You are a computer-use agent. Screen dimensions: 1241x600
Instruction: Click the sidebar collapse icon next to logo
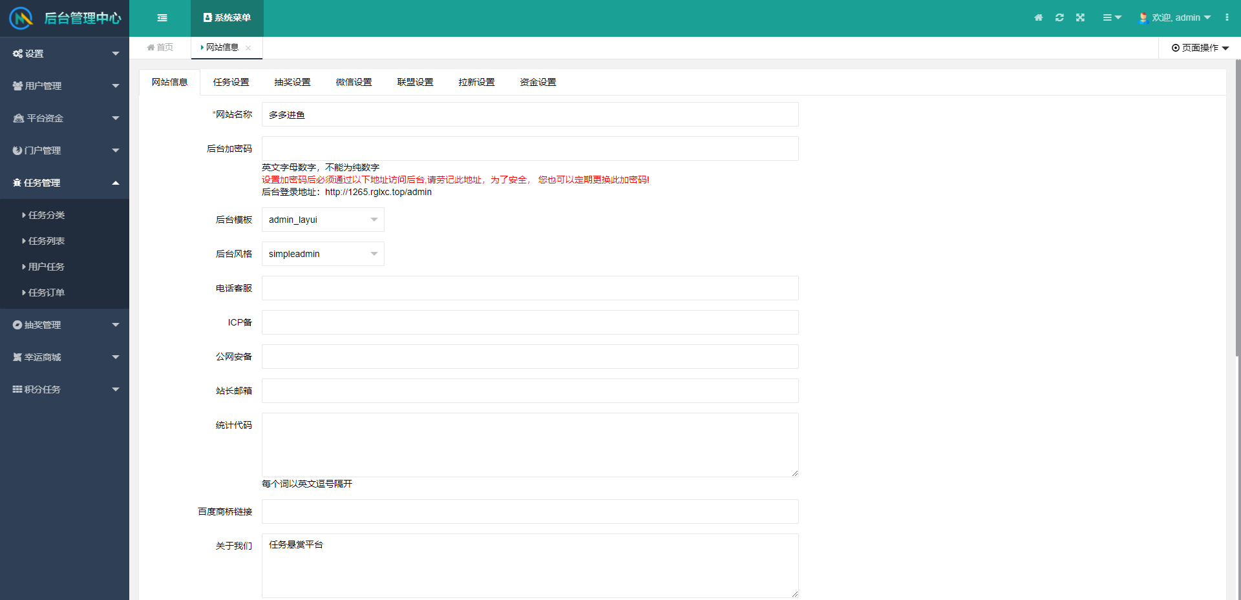pyautogui.click(x=162, y=17)
